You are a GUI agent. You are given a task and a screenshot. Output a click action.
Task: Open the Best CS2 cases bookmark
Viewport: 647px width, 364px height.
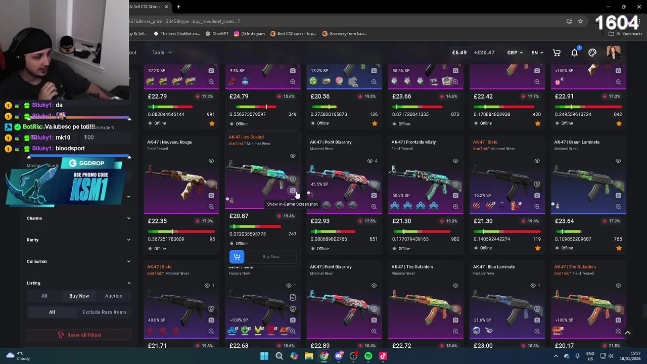[x=293, y=34]
